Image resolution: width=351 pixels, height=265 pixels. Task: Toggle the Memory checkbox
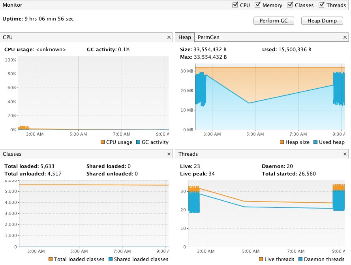click(258, 5)
